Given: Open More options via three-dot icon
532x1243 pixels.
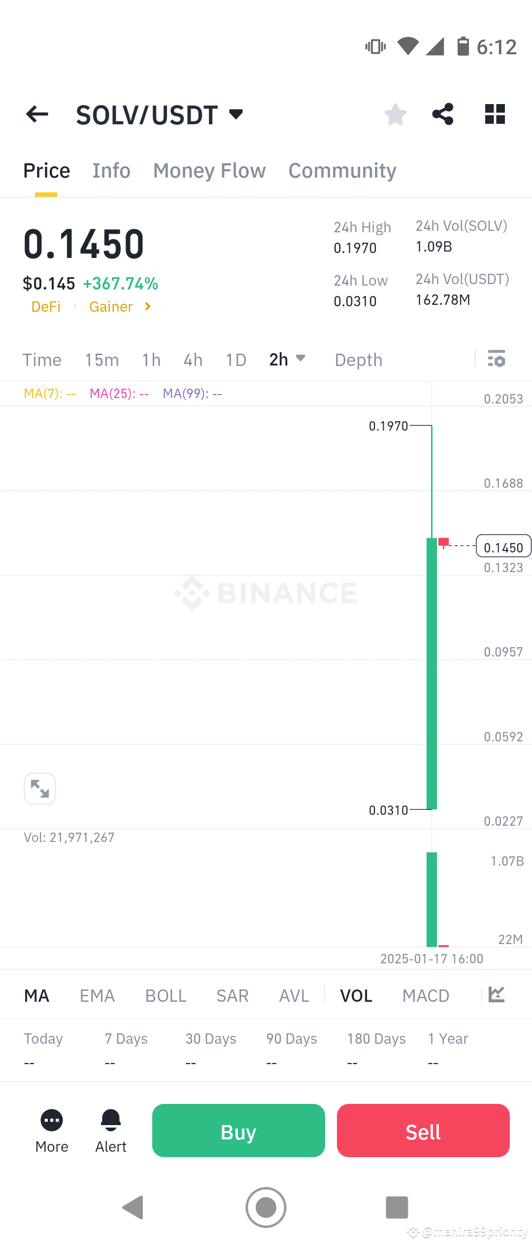Looking at the screenshot, I should click(51, 1120).
